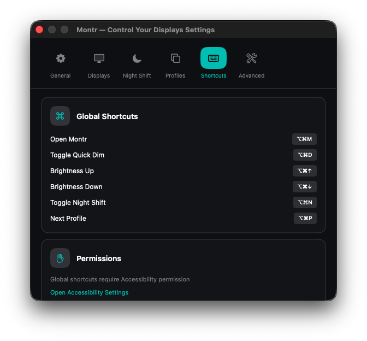This screenshot has width=367, height=341.
Task: Record new Brightness Up shortcut
Action: (x=304, y=171)
